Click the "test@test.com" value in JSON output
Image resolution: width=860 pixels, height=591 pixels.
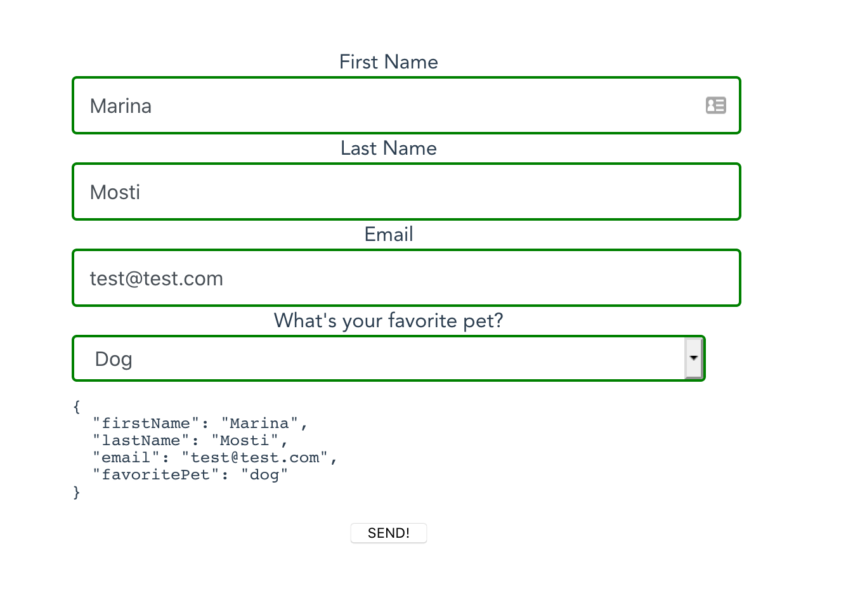pyautogui.click(x=254, y=457)
